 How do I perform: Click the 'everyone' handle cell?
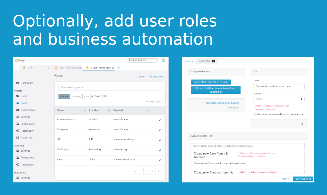click(94, 130)
